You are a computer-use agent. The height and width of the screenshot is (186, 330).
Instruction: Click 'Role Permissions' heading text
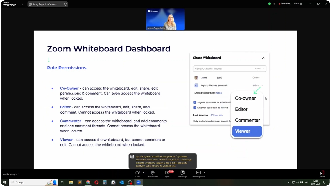point(67,68)
